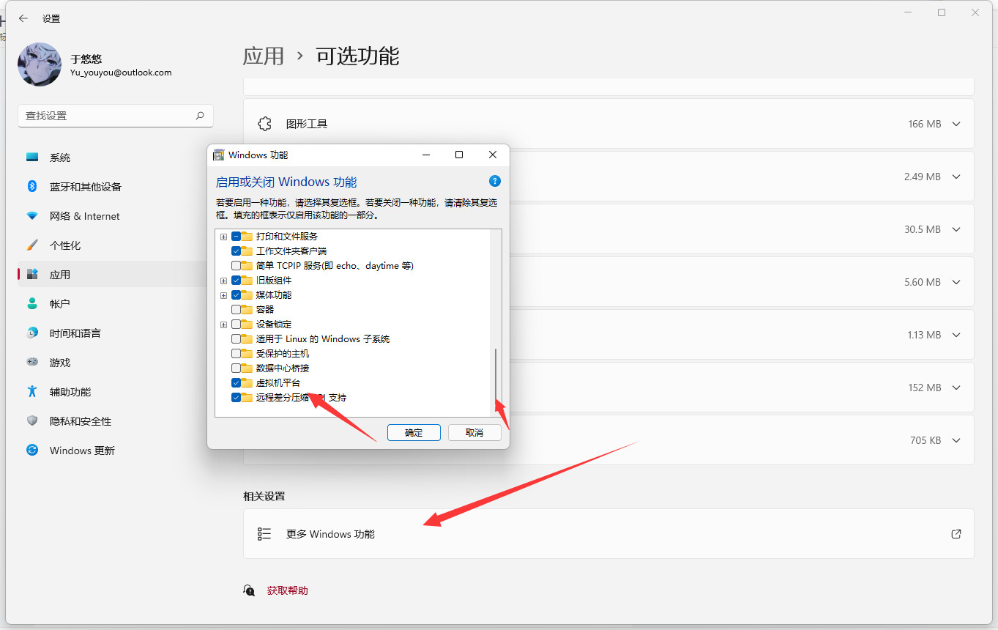Expand the 5.60 MB feature row
998x630 pixels.
tap(956, 282)
